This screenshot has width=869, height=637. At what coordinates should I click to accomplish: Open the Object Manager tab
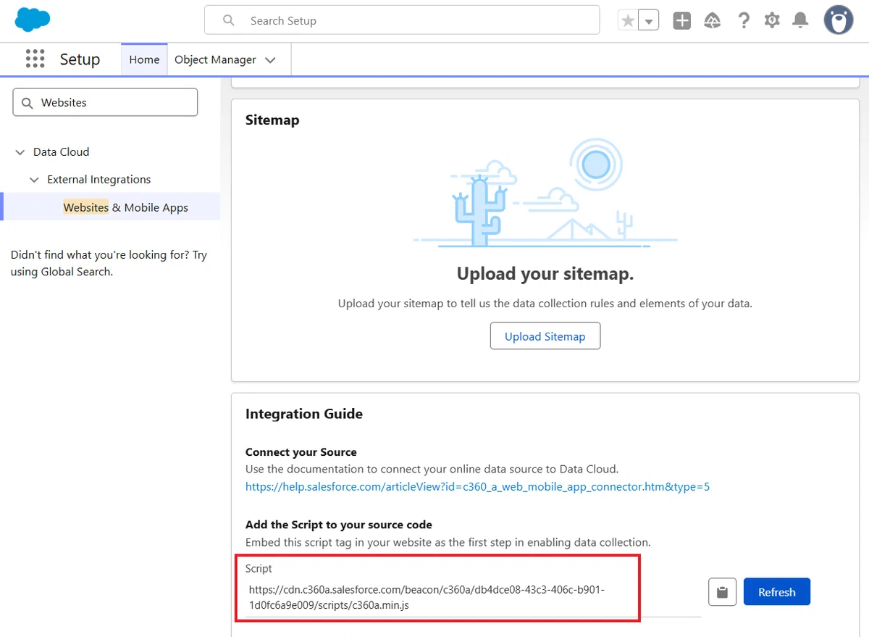(x=215, y=59)
